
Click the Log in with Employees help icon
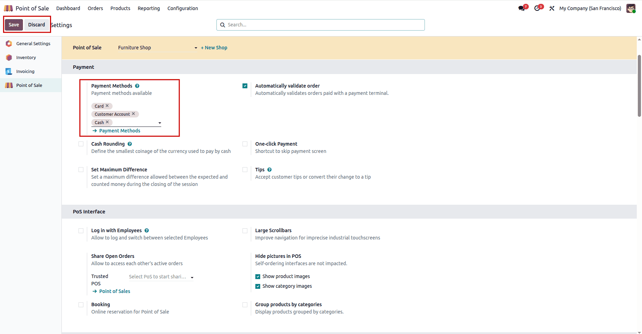147,230
